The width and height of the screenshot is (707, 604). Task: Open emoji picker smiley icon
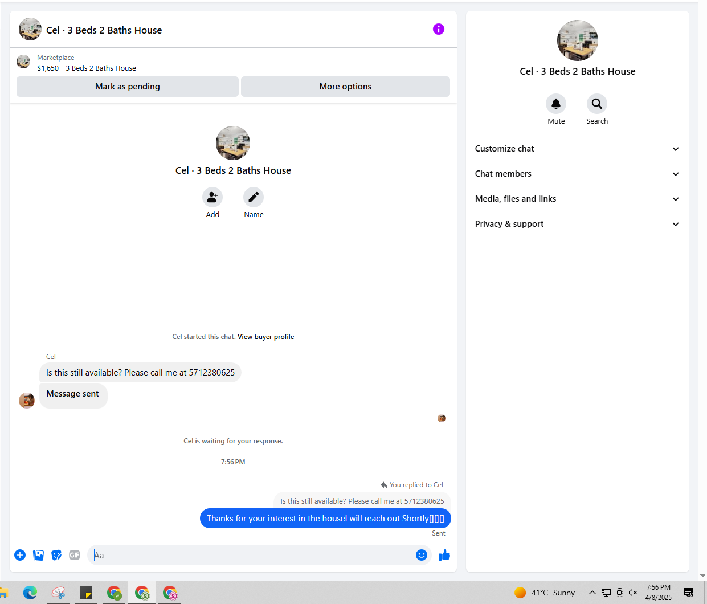coord(422,555)
